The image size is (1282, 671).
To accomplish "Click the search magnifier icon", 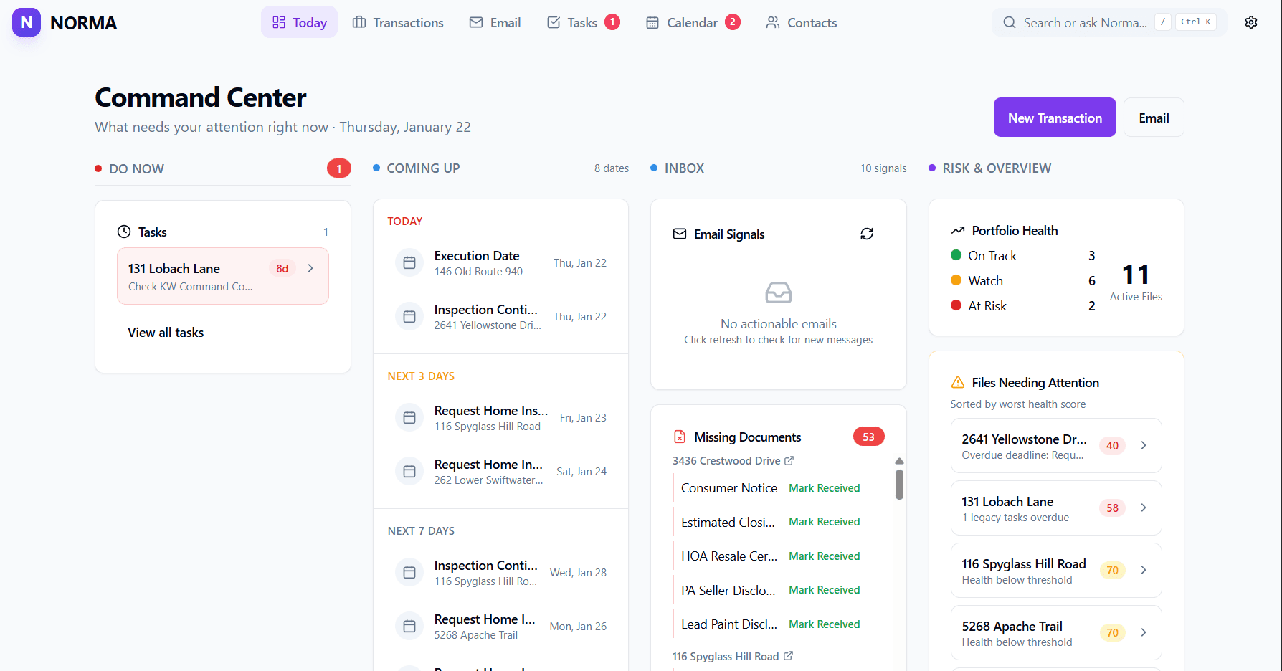I will pos(1009,22).
